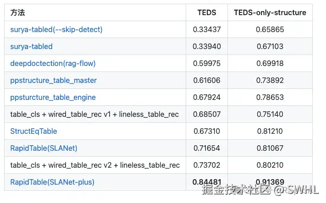Open the ppsturcture_table_engine link
Viewport: 326px width, 203px height.
[x=53, y=98]
